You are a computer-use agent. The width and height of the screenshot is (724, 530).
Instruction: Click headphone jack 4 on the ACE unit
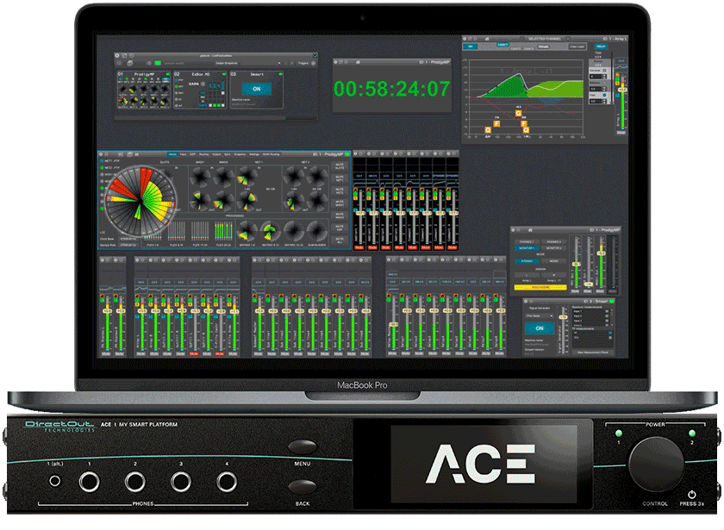pyautogui.click(x=227, y=482)
